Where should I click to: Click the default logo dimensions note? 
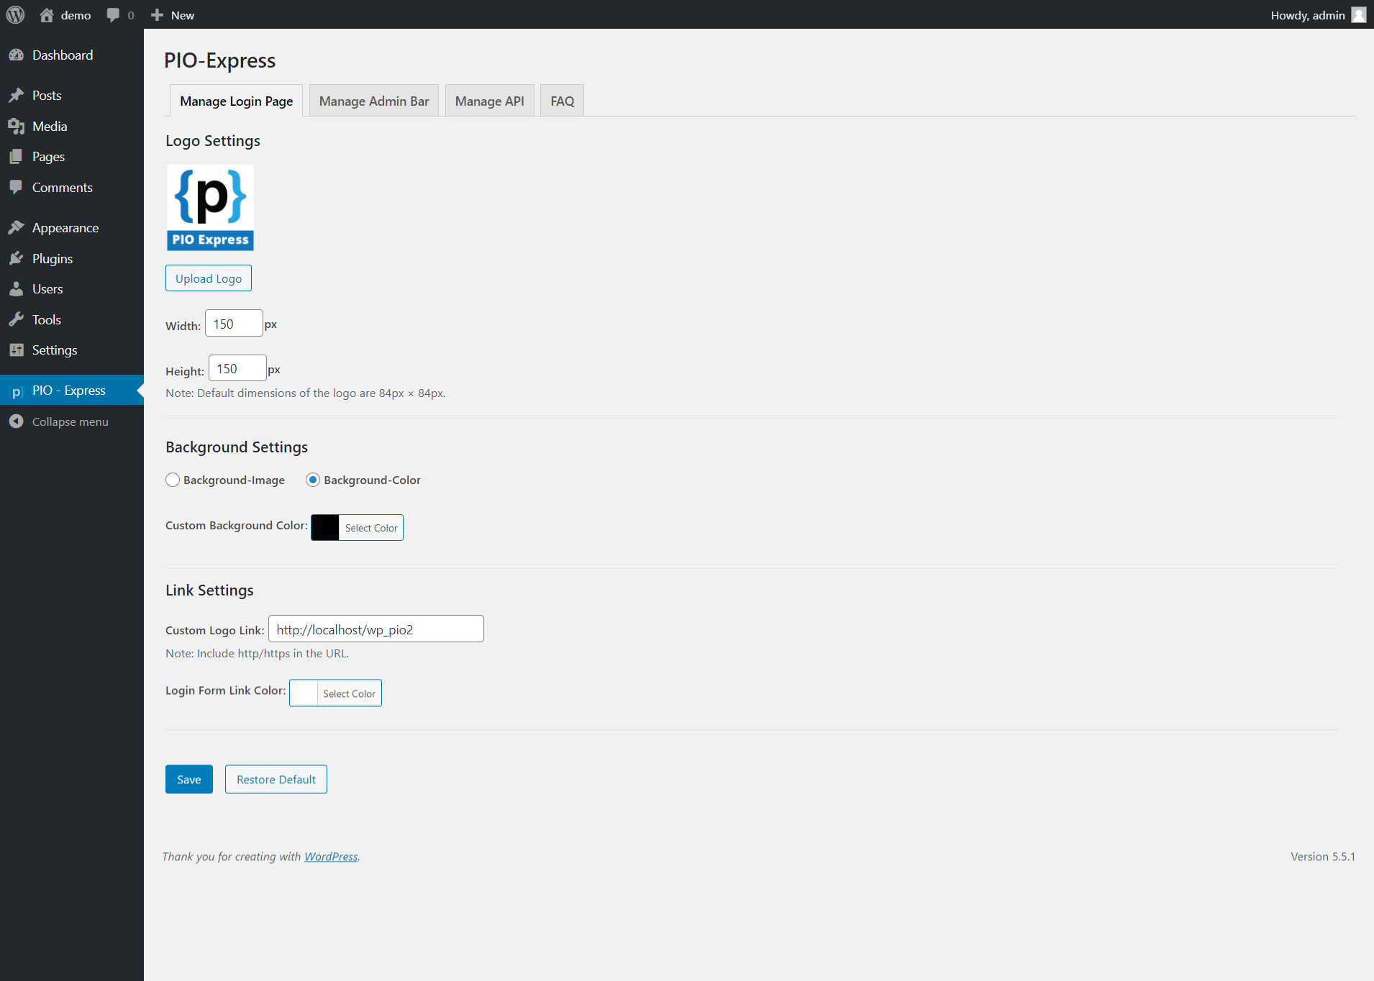[306, 393]
